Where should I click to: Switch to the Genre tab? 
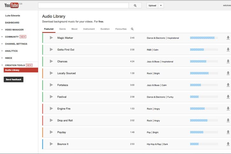pyautogui.click(x=62, y=29)
